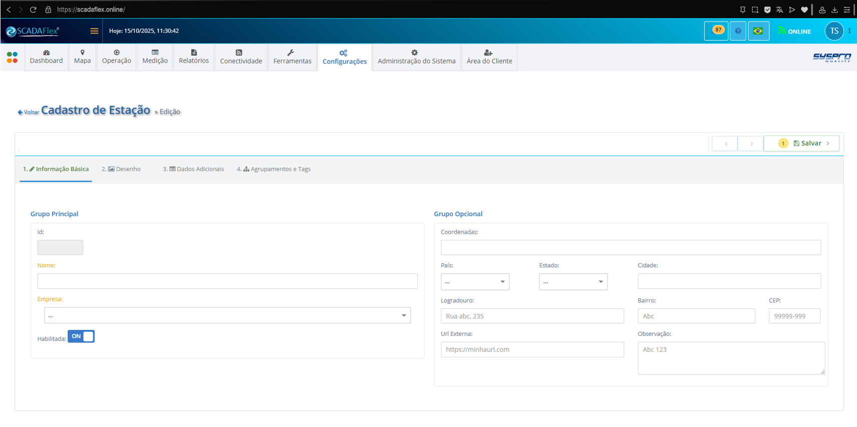Open the vertical dots options menu
Viewport: 857px width, 427px height.
click(x=849, y=31)
